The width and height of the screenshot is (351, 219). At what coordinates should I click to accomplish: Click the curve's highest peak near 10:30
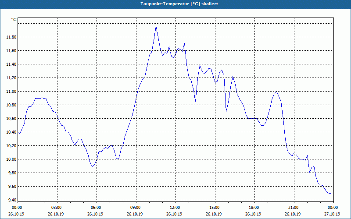click(x=156, y=26)
